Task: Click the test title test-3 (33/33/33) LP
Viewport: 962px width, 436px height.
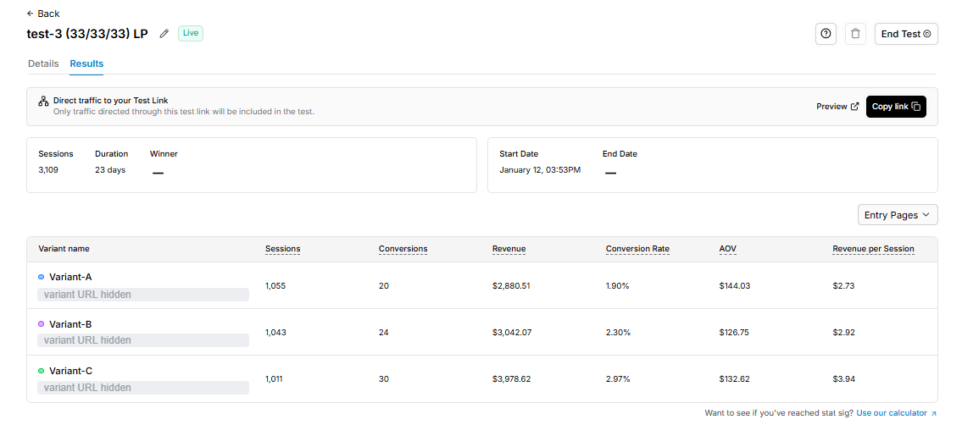Action: pos(87,34)
